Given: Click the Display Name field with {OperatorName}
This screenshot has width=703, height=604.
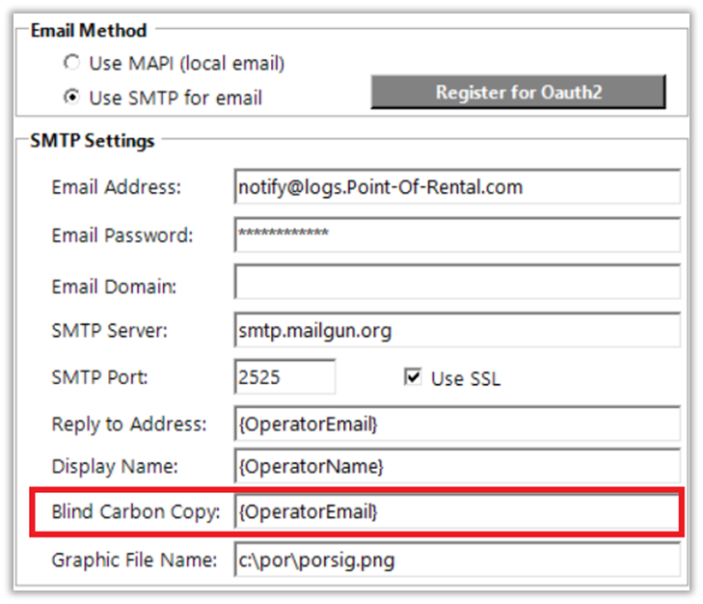Looking at the screenshot, I should [457, 467].
